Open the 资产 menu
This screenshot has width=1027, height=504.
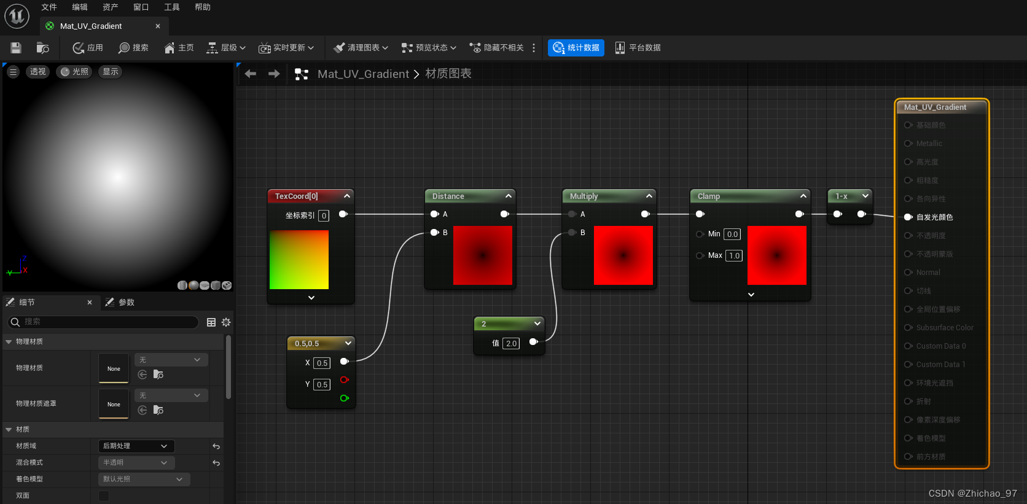point(111,7)
